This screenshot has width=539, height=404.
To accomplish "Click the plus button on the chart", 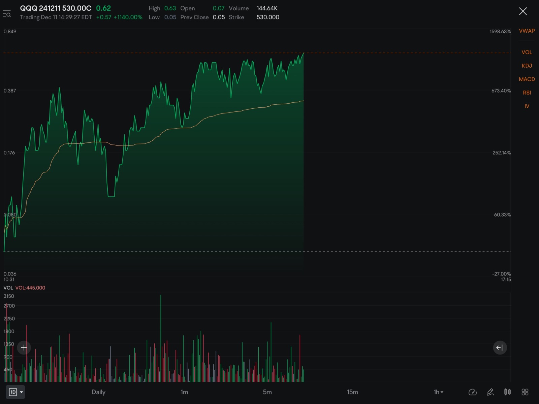I will click(x=24, y=347).
